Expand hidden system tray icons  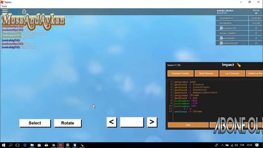point(222,145)
